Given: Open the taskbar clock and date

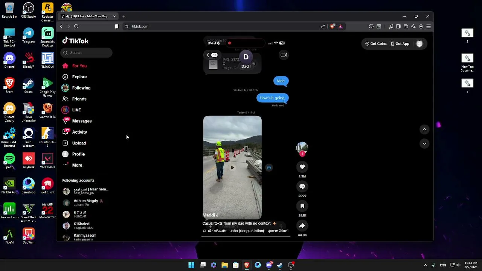Looking at the screenshot, I should point(471,265).
